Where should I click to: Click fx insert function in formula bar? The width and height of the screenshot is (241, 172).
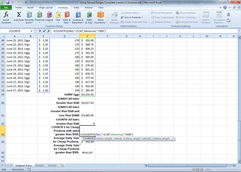[x=49, y=31]
